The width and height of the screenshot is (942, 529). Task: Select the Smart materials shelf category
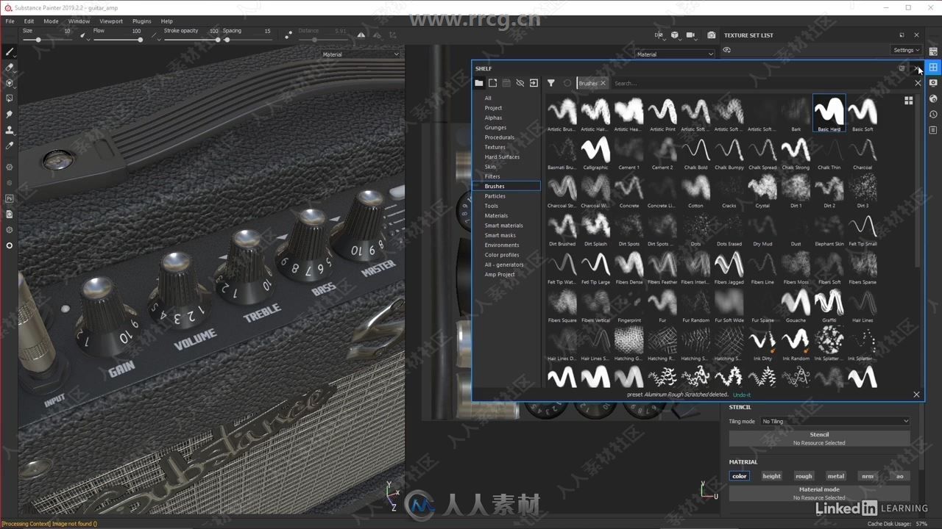(x=503, y=226)
